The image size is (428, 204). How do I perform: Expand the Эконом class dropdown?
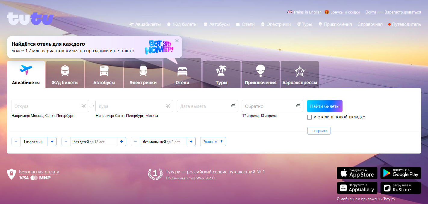coord(213,142)
